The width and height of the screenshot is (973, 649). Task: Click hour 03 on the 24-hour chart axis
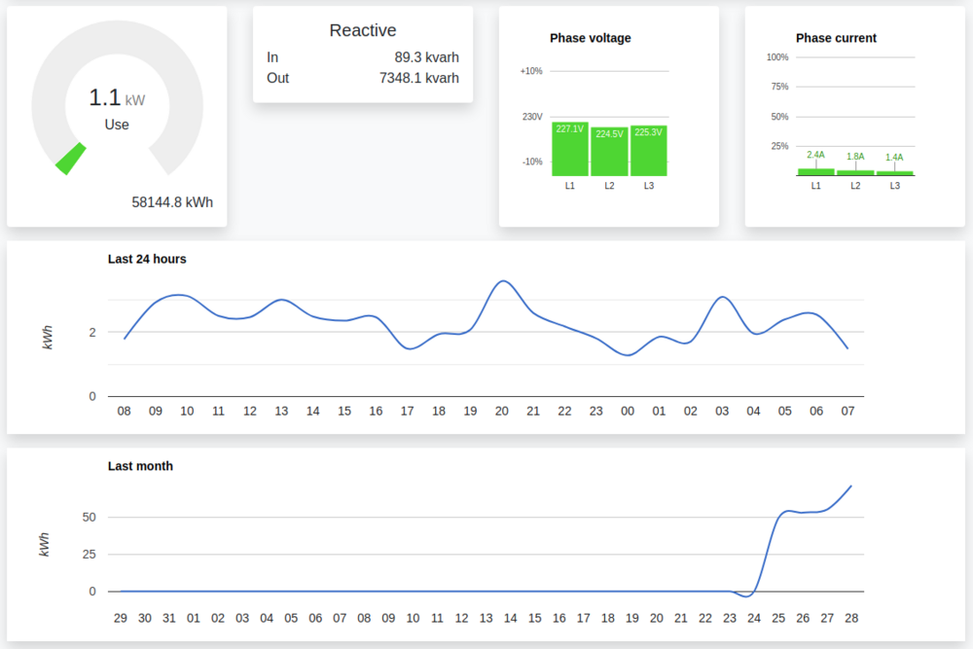point(722,412)
